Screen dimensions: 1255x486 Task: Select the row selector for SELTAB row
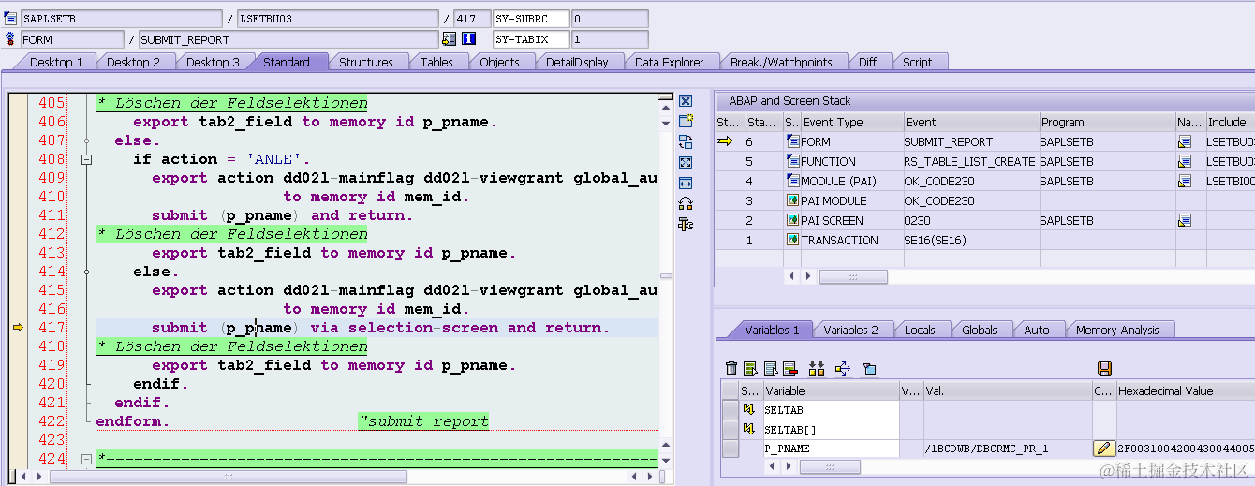tap(731, 409)
